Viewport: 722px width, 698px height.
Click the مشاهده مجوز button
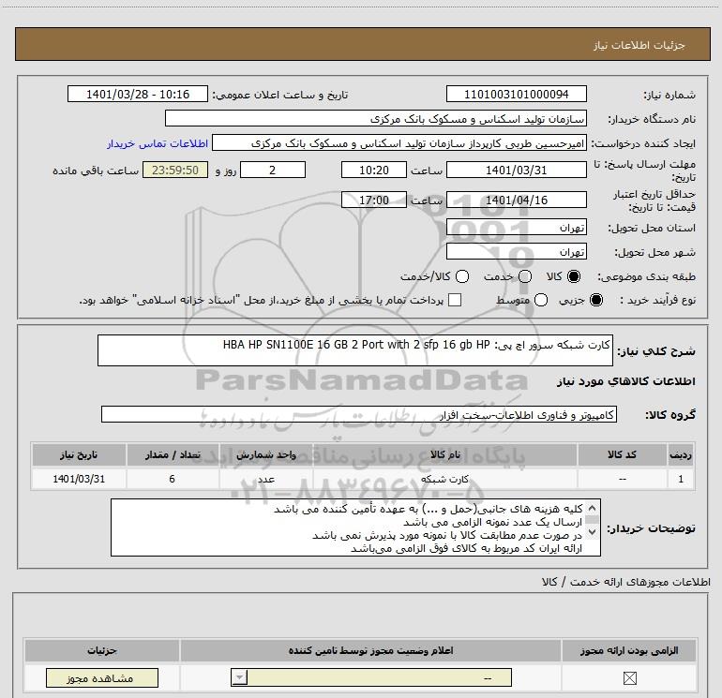pyautogui.click(x=102, y=678)
